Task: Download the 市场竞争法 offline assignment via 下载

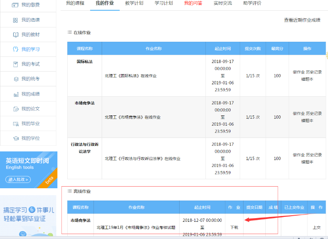Action: [234, 228]
